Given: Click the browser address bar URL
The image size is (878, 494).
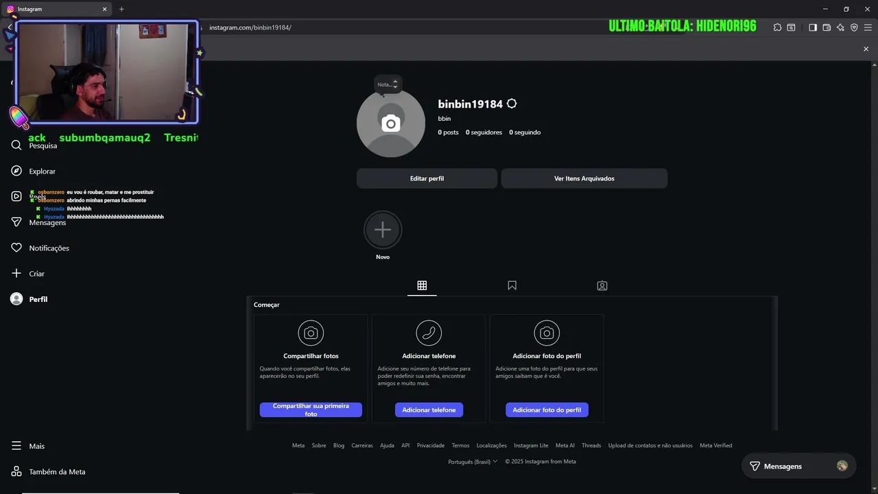Looking at the screenshot, I should [x=250, y=27].
